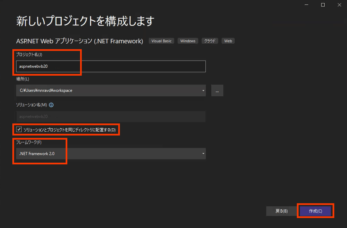Viewport: 347px width, 228px height.
Task: Click the disabled solution name field
Action: point(111,116)
